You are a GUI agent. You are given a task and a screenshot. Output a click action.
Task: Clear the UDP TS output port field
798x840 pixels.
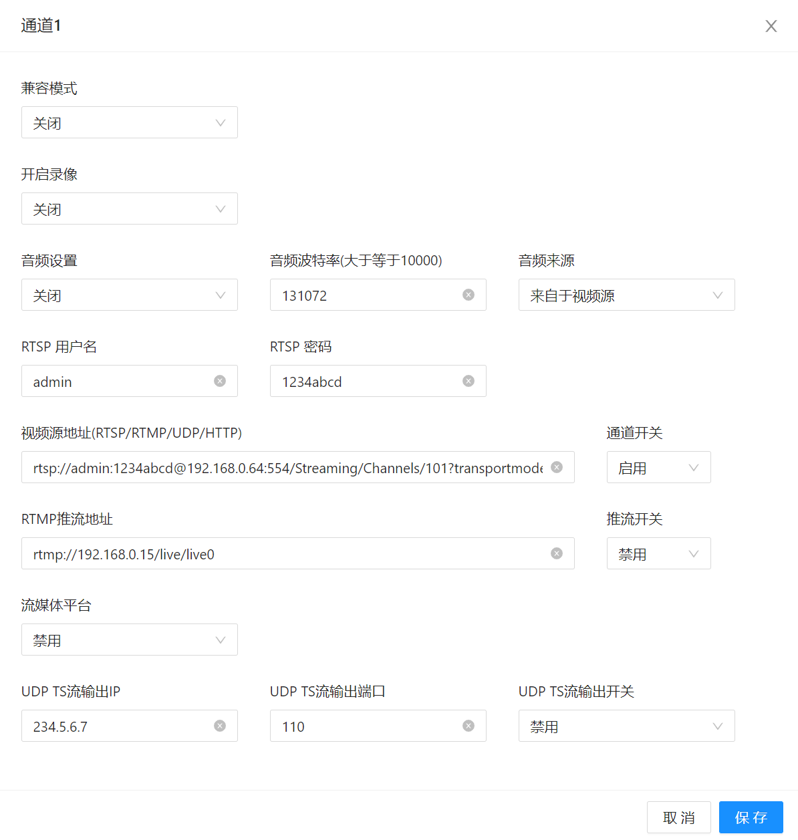click(x=469, y=726)
